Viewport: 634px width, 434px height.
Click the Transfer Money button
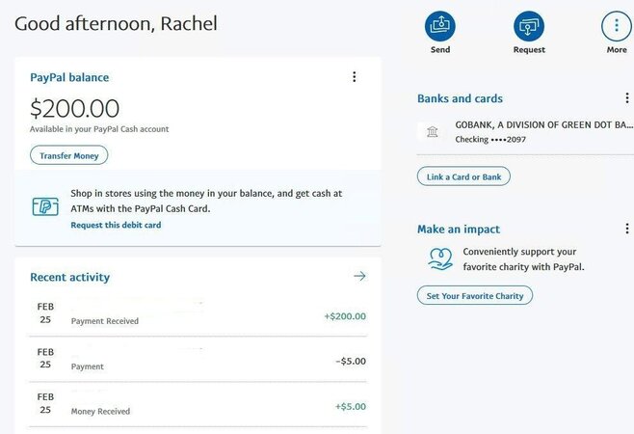point(68,155)
